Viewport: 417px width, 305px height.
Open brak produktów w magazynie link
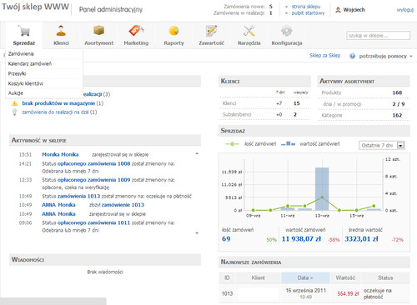[x=58, y=103]
